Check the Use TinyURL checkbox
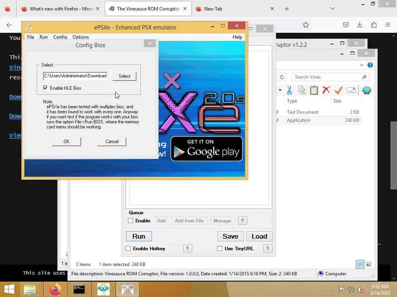 tap(219, 249)
